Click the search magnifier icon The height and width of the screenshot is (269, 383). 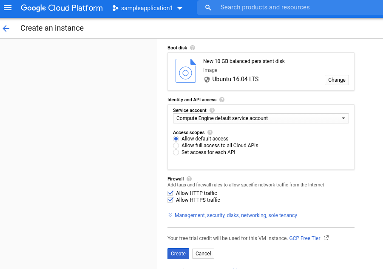click(x=208, y=8)
